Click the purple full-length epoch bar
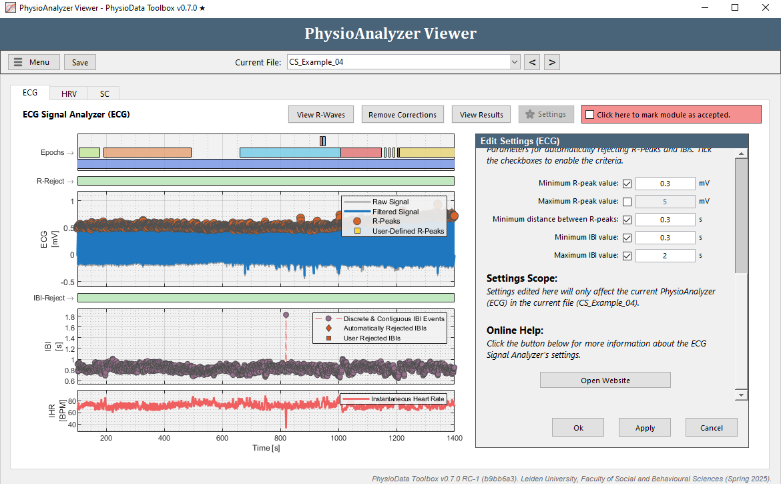This screenshot has height=484, width=781. point(266,164)
